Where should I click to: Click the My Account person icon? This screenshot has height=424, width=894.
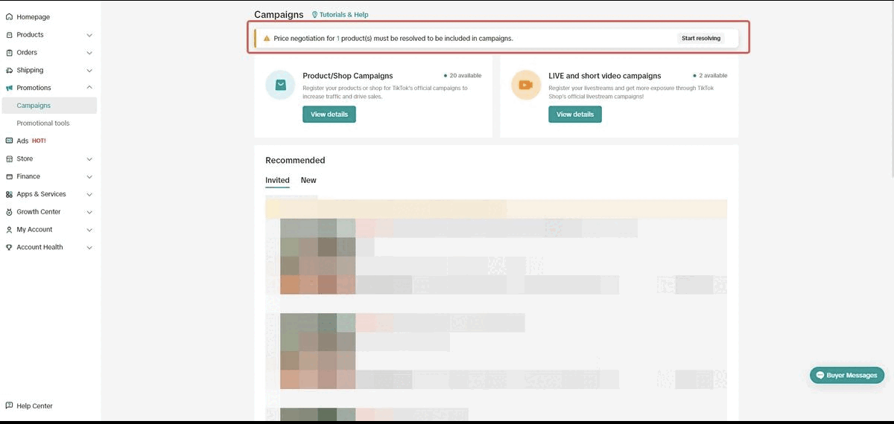click(9, 230)
